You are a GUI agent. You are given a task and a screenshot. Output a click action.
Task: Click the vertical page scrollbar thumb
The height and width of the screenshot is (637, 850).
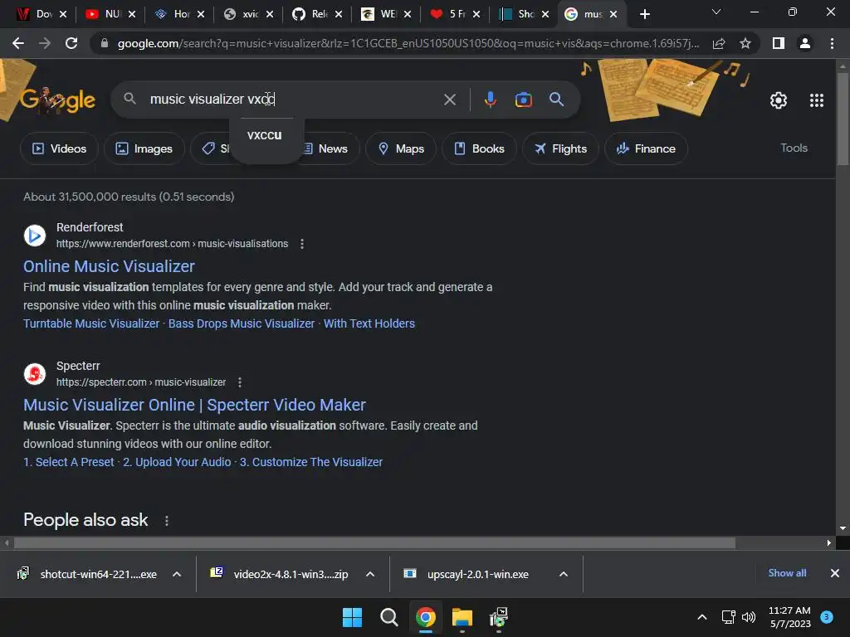(x=843, y=118)
